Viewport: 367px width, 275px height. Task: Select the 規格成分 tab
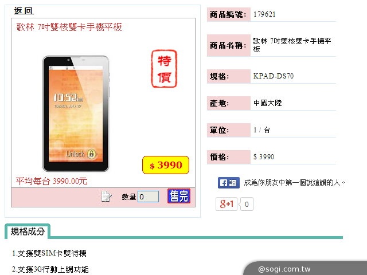tap(28, 231)
